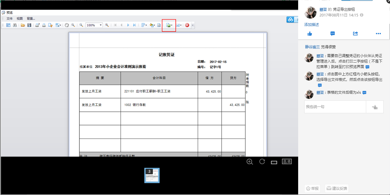
Task: Click the share icon under photo info
Action: 355,34
